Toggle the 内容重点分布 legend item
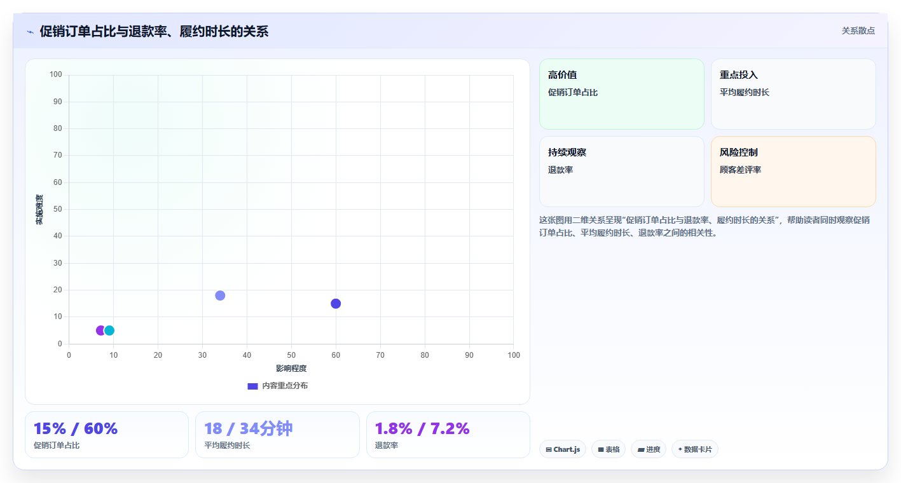 pos(277,386)
